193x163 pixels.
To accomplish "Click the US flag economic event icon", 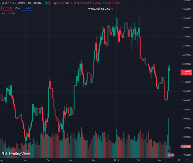I will tap(170, 155).
